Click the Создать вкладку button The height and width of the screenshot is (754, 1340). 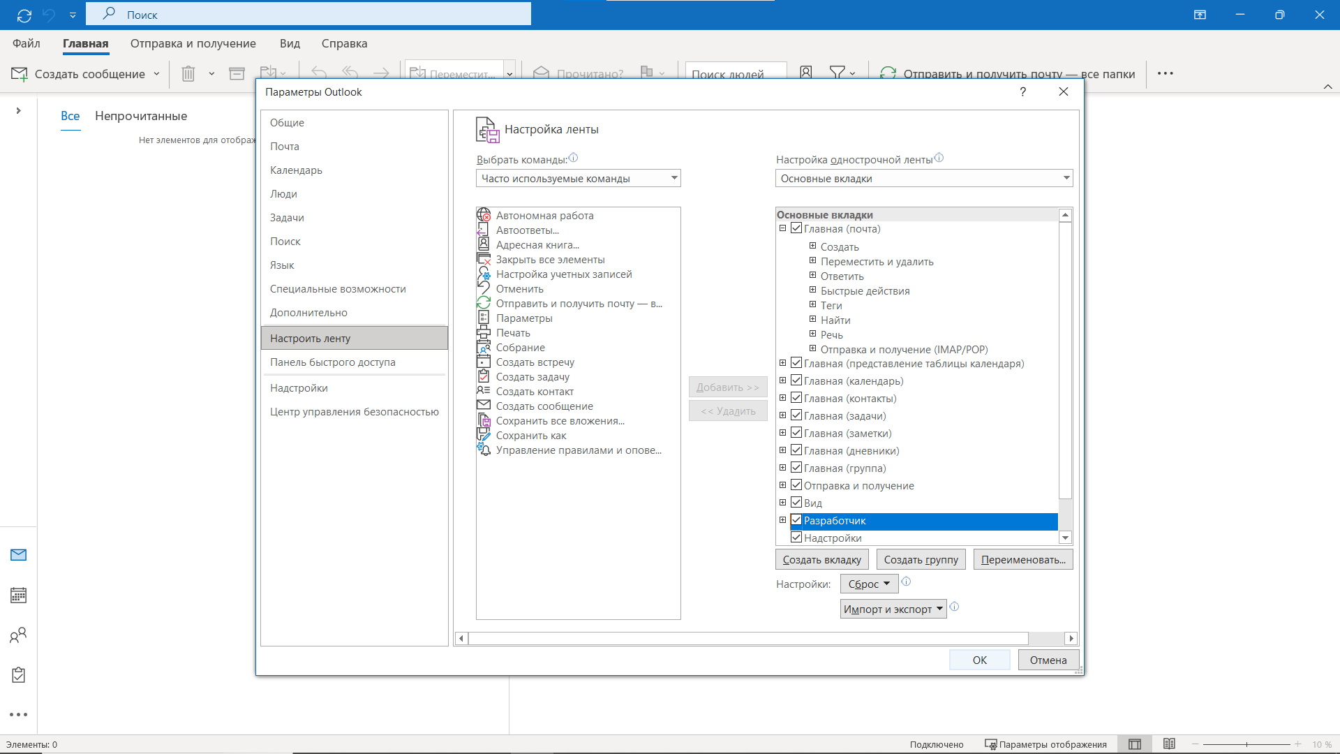click(x=821, y=560)
